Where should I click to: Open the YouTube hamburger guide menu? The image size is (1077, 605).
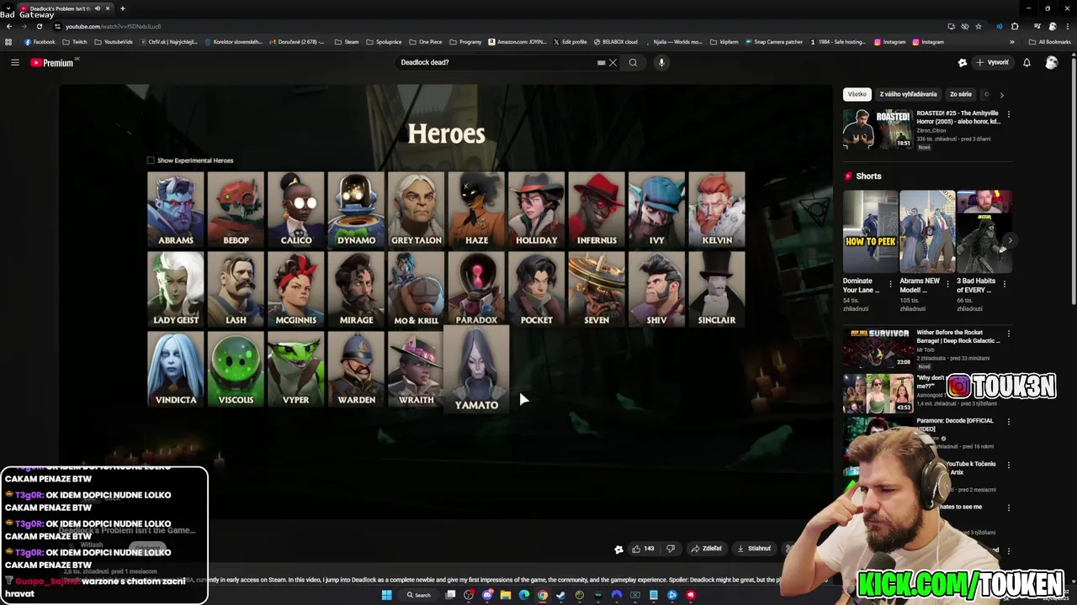click(x=14, y=62)
